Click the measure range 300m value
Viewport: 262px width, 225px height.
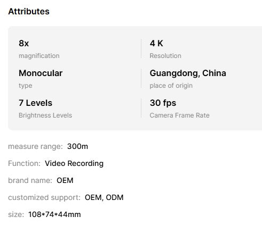tap(77, 146)
